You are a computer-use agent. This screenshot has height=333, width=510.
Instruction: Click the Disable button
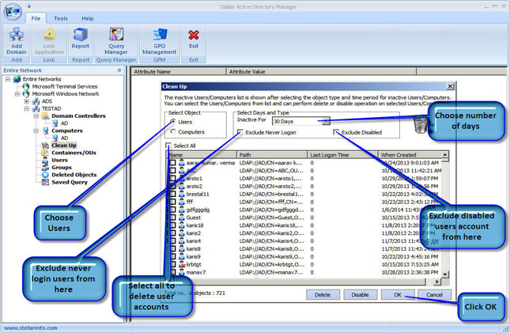point(360,294)
